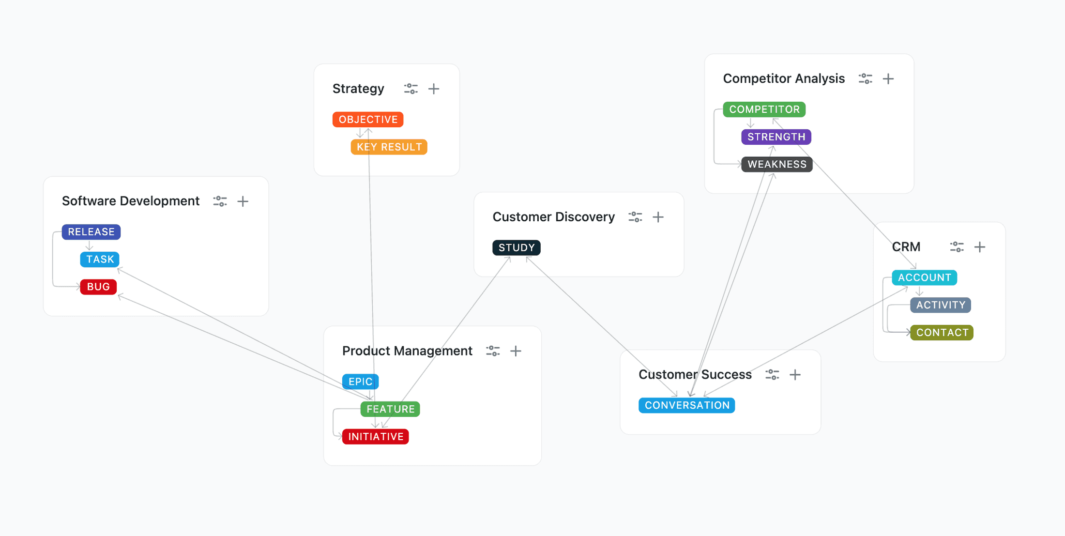Click the plus icon in Customer Discovery
The height and width of the screenshot is (536, 1065).
pos(658,217)
